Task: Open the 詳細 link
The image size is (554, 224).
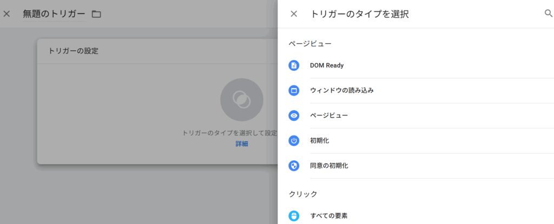Action: 241,144
